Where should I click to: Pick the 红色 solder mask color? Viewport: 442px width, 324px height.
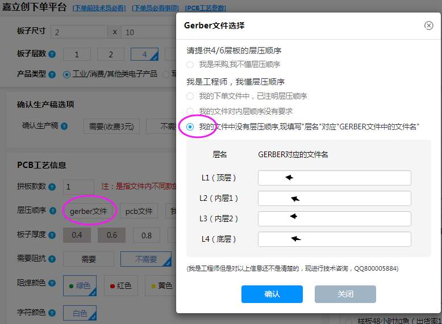(120, 286)
